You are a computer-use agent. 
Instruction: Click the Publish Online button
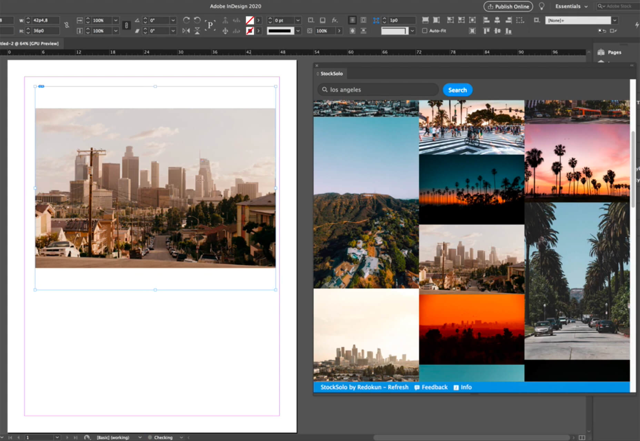point(508,7)
